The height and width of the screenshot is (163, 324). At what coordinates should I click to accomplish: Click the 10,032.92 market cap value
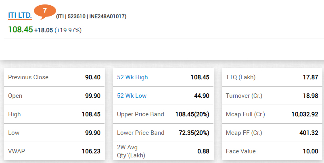click(x=305, y=114)
